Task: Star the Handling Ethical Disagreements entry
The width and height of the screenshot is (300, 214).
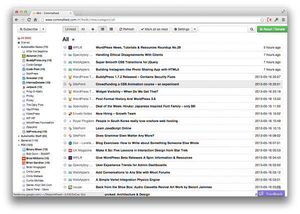Action: (65, 55)
